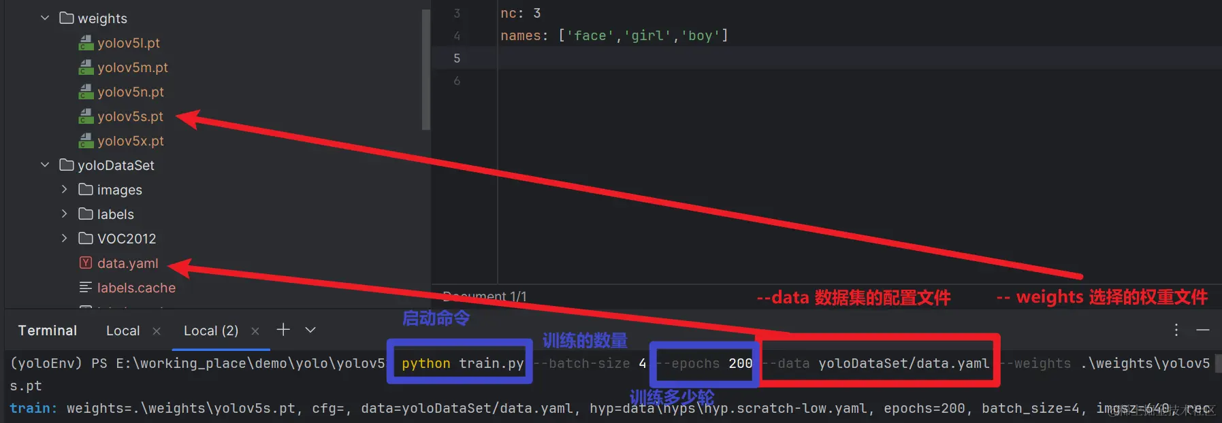Click 'Document 1/1' breadcrumb in editor
Viewport: 1222px width, 423px height.
coord(485,297)
